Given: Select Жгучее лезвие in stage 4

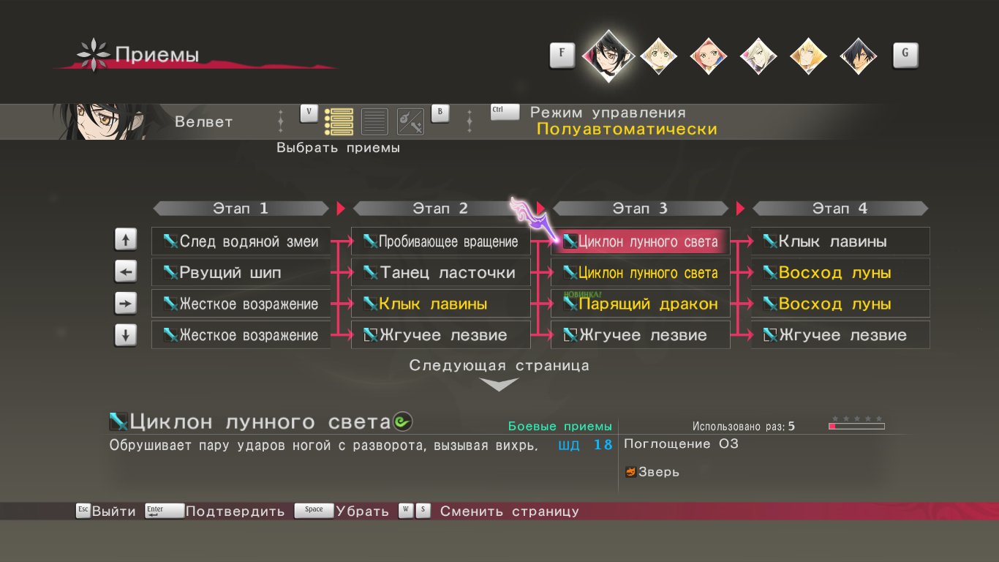Looking at the screenshot, I should [x=840, y=335].
